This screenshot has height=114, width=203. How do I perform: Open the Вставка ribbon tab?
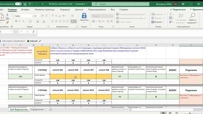pos(25,9)
